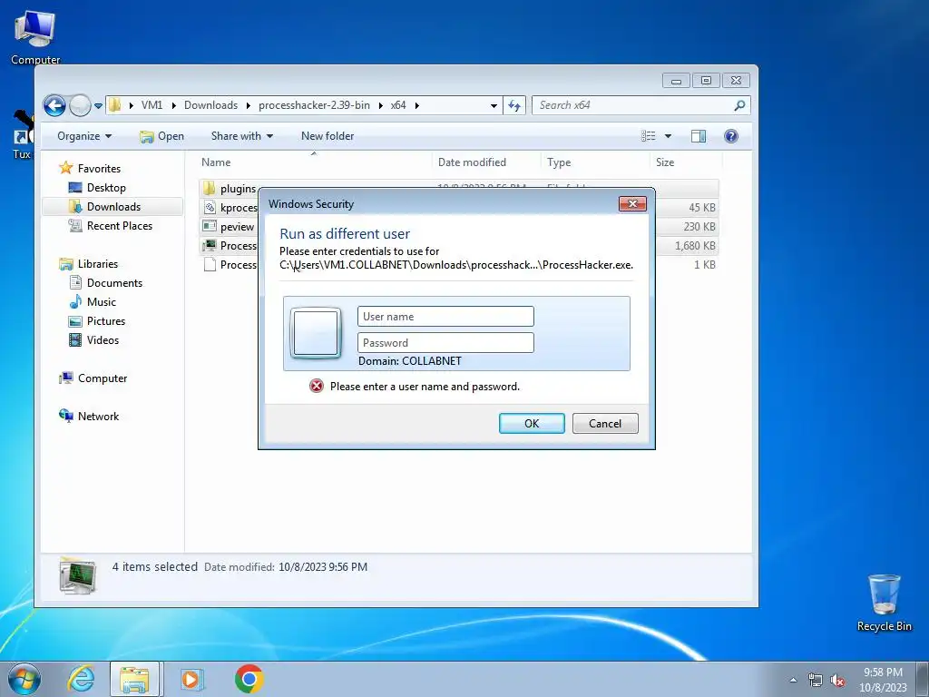Click the network tray icon
The height and width of the screenshot is (697, 929).
tap(816, 680)
